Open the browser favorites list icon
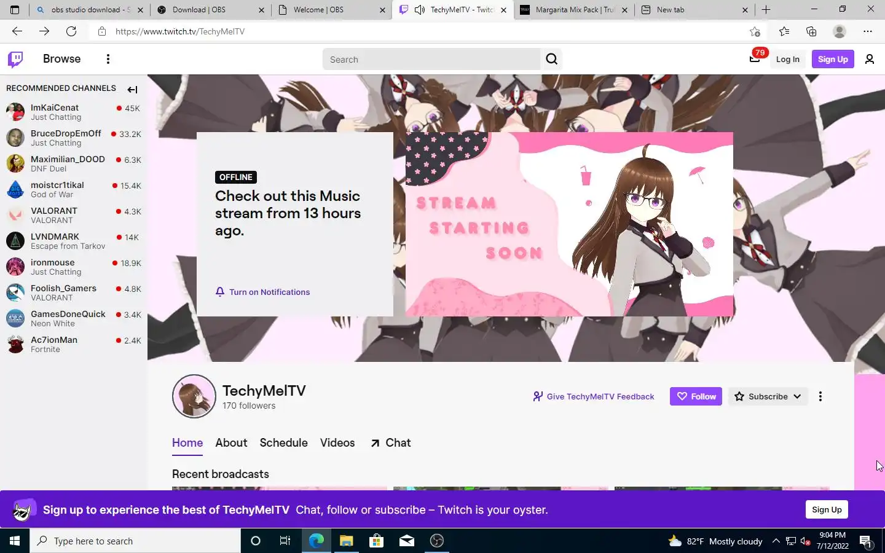Screen dimensions: 885x553 (x=784, y=31)
